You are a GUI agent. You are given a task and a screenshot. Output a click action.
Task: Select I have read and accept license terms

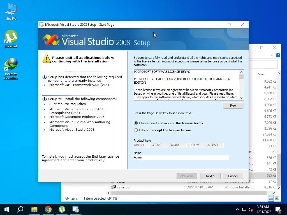point(136,123)
